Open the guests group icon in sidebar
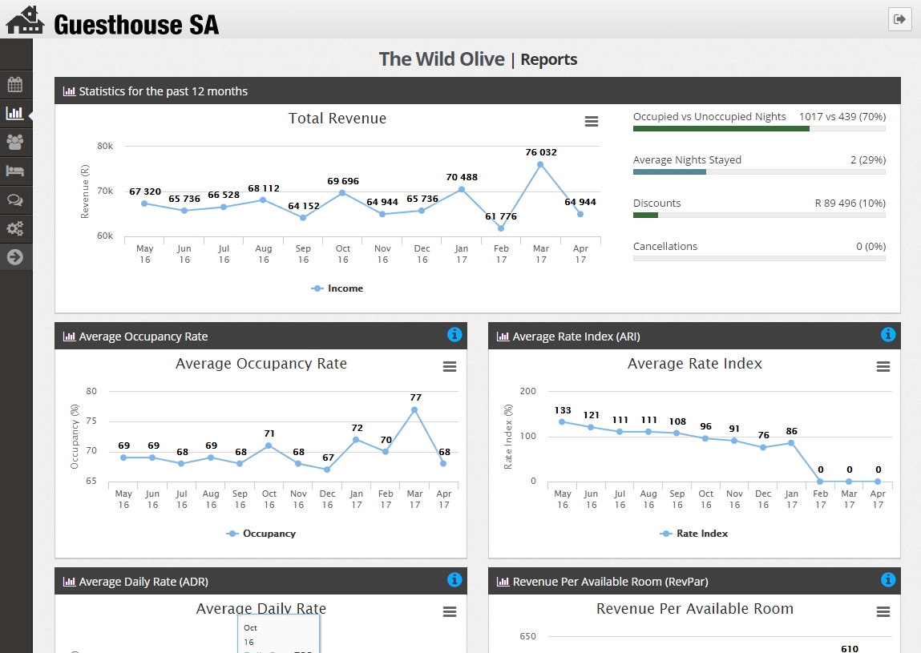This screenshot has height=653, width=921. (x=15, y=143)
